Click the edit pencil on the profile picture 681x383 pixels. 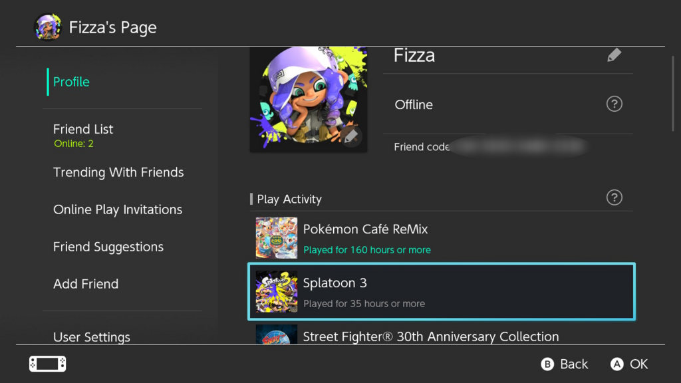pyautogui.click(x=350, y=136)
